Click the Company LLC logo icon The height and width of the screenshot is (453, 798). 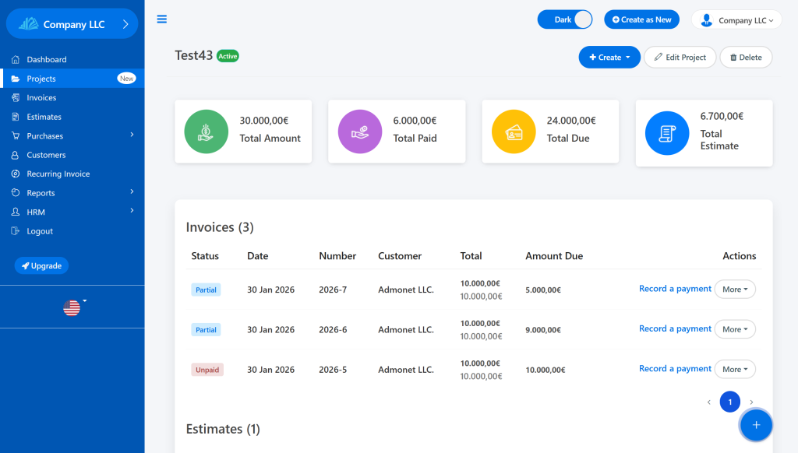(x=29, y=24)
